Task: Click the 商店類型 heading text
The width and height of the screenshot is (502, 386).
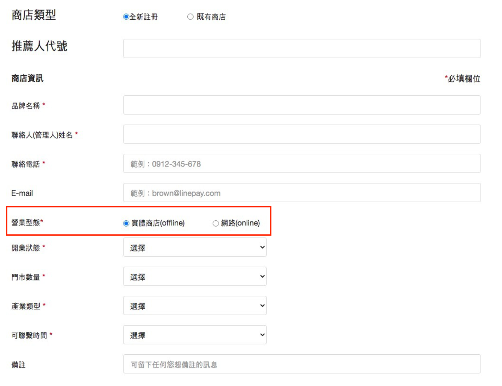Action: (x=34, y=15)
